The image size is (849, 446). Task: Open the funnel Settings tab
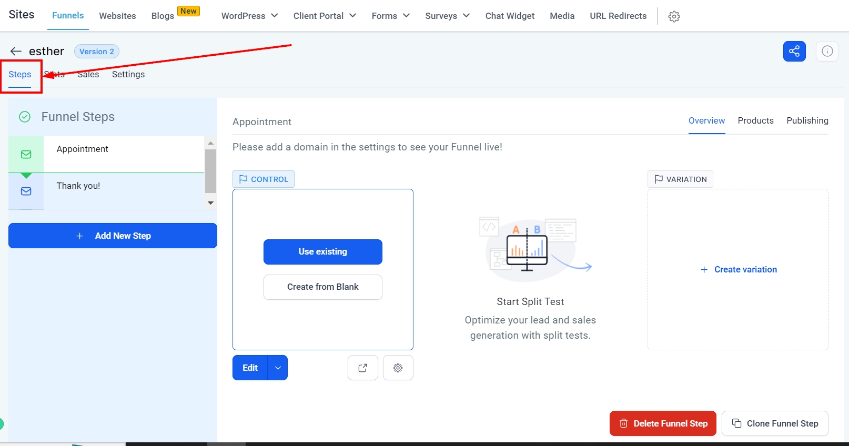128,74
